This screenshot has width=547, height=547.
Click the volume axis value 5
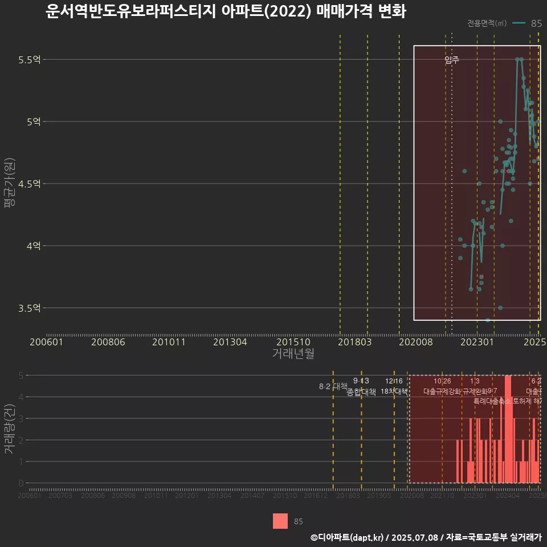(x=21, y=375)
